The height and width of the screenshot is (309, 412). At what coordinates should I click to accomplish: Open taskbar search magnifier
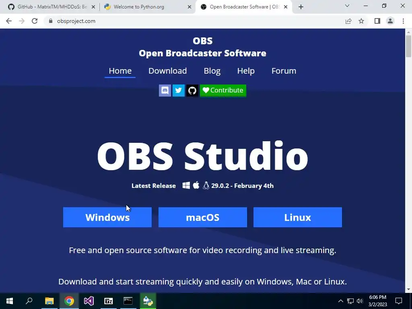pos(29,301)
